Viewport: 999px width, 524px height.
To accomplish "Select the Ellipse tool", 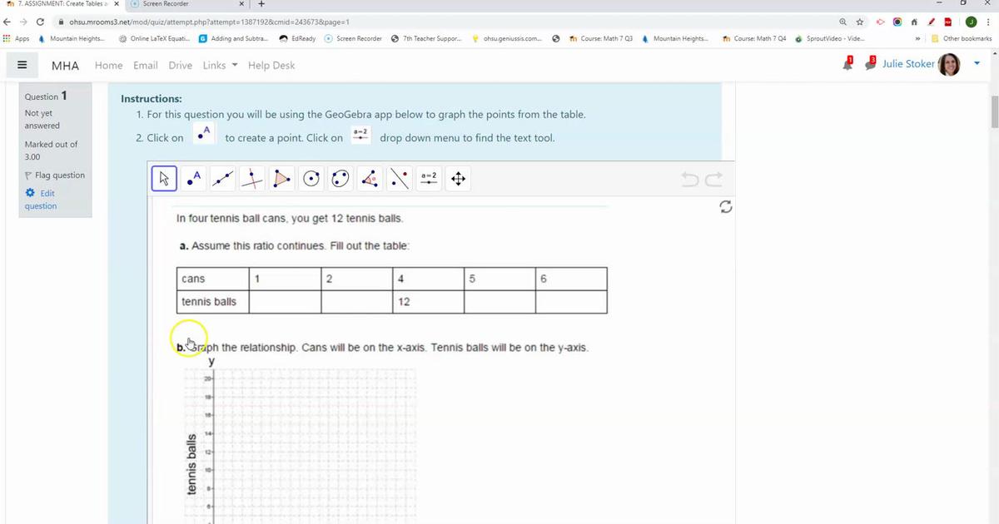I will (340, 178).
